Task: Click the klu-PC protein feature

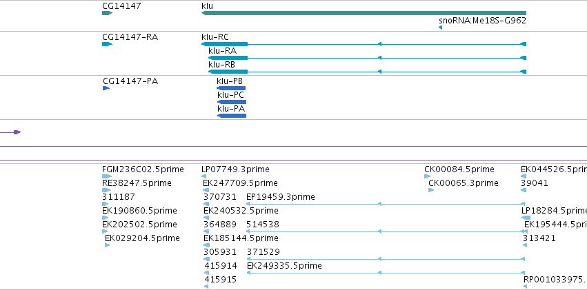Action: pyautogui.click(x=232, y=102)
